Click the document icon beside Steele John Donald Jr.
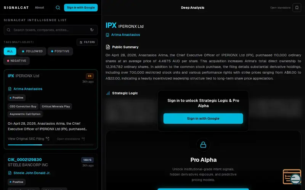This screenshot has height=190, width=305. [10, 173]
